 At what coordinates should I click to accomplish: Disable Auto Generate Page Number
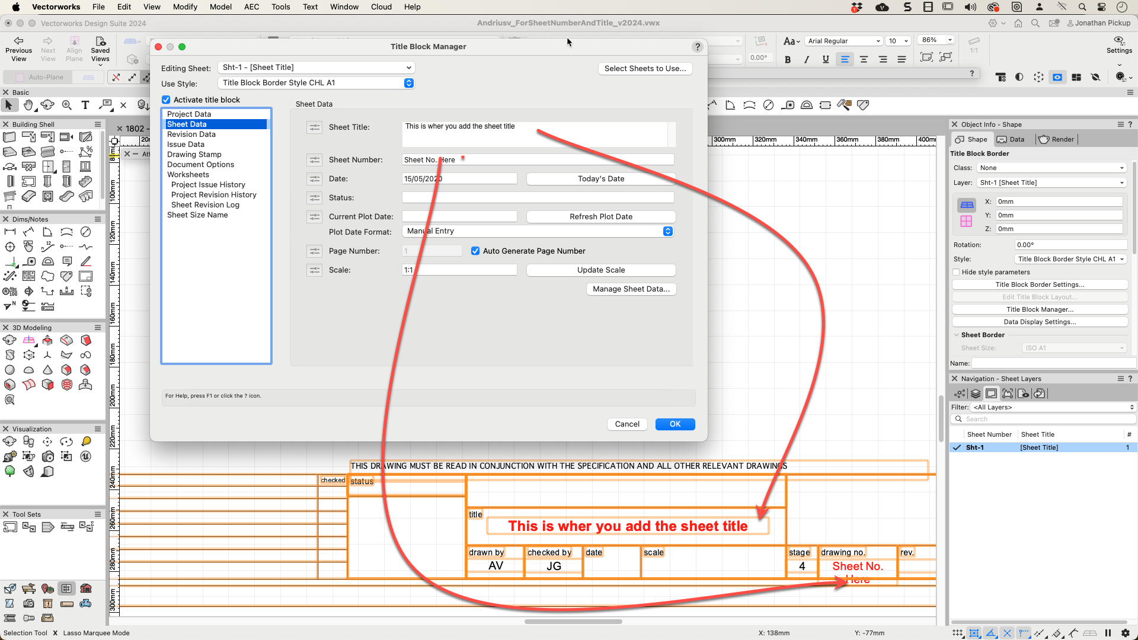tap(475, 251)
